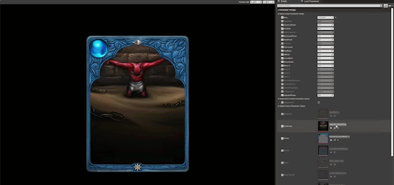Screen dimensions: 394x185
Task: Click first Preview Size value field
Action: tap(256, 2)
